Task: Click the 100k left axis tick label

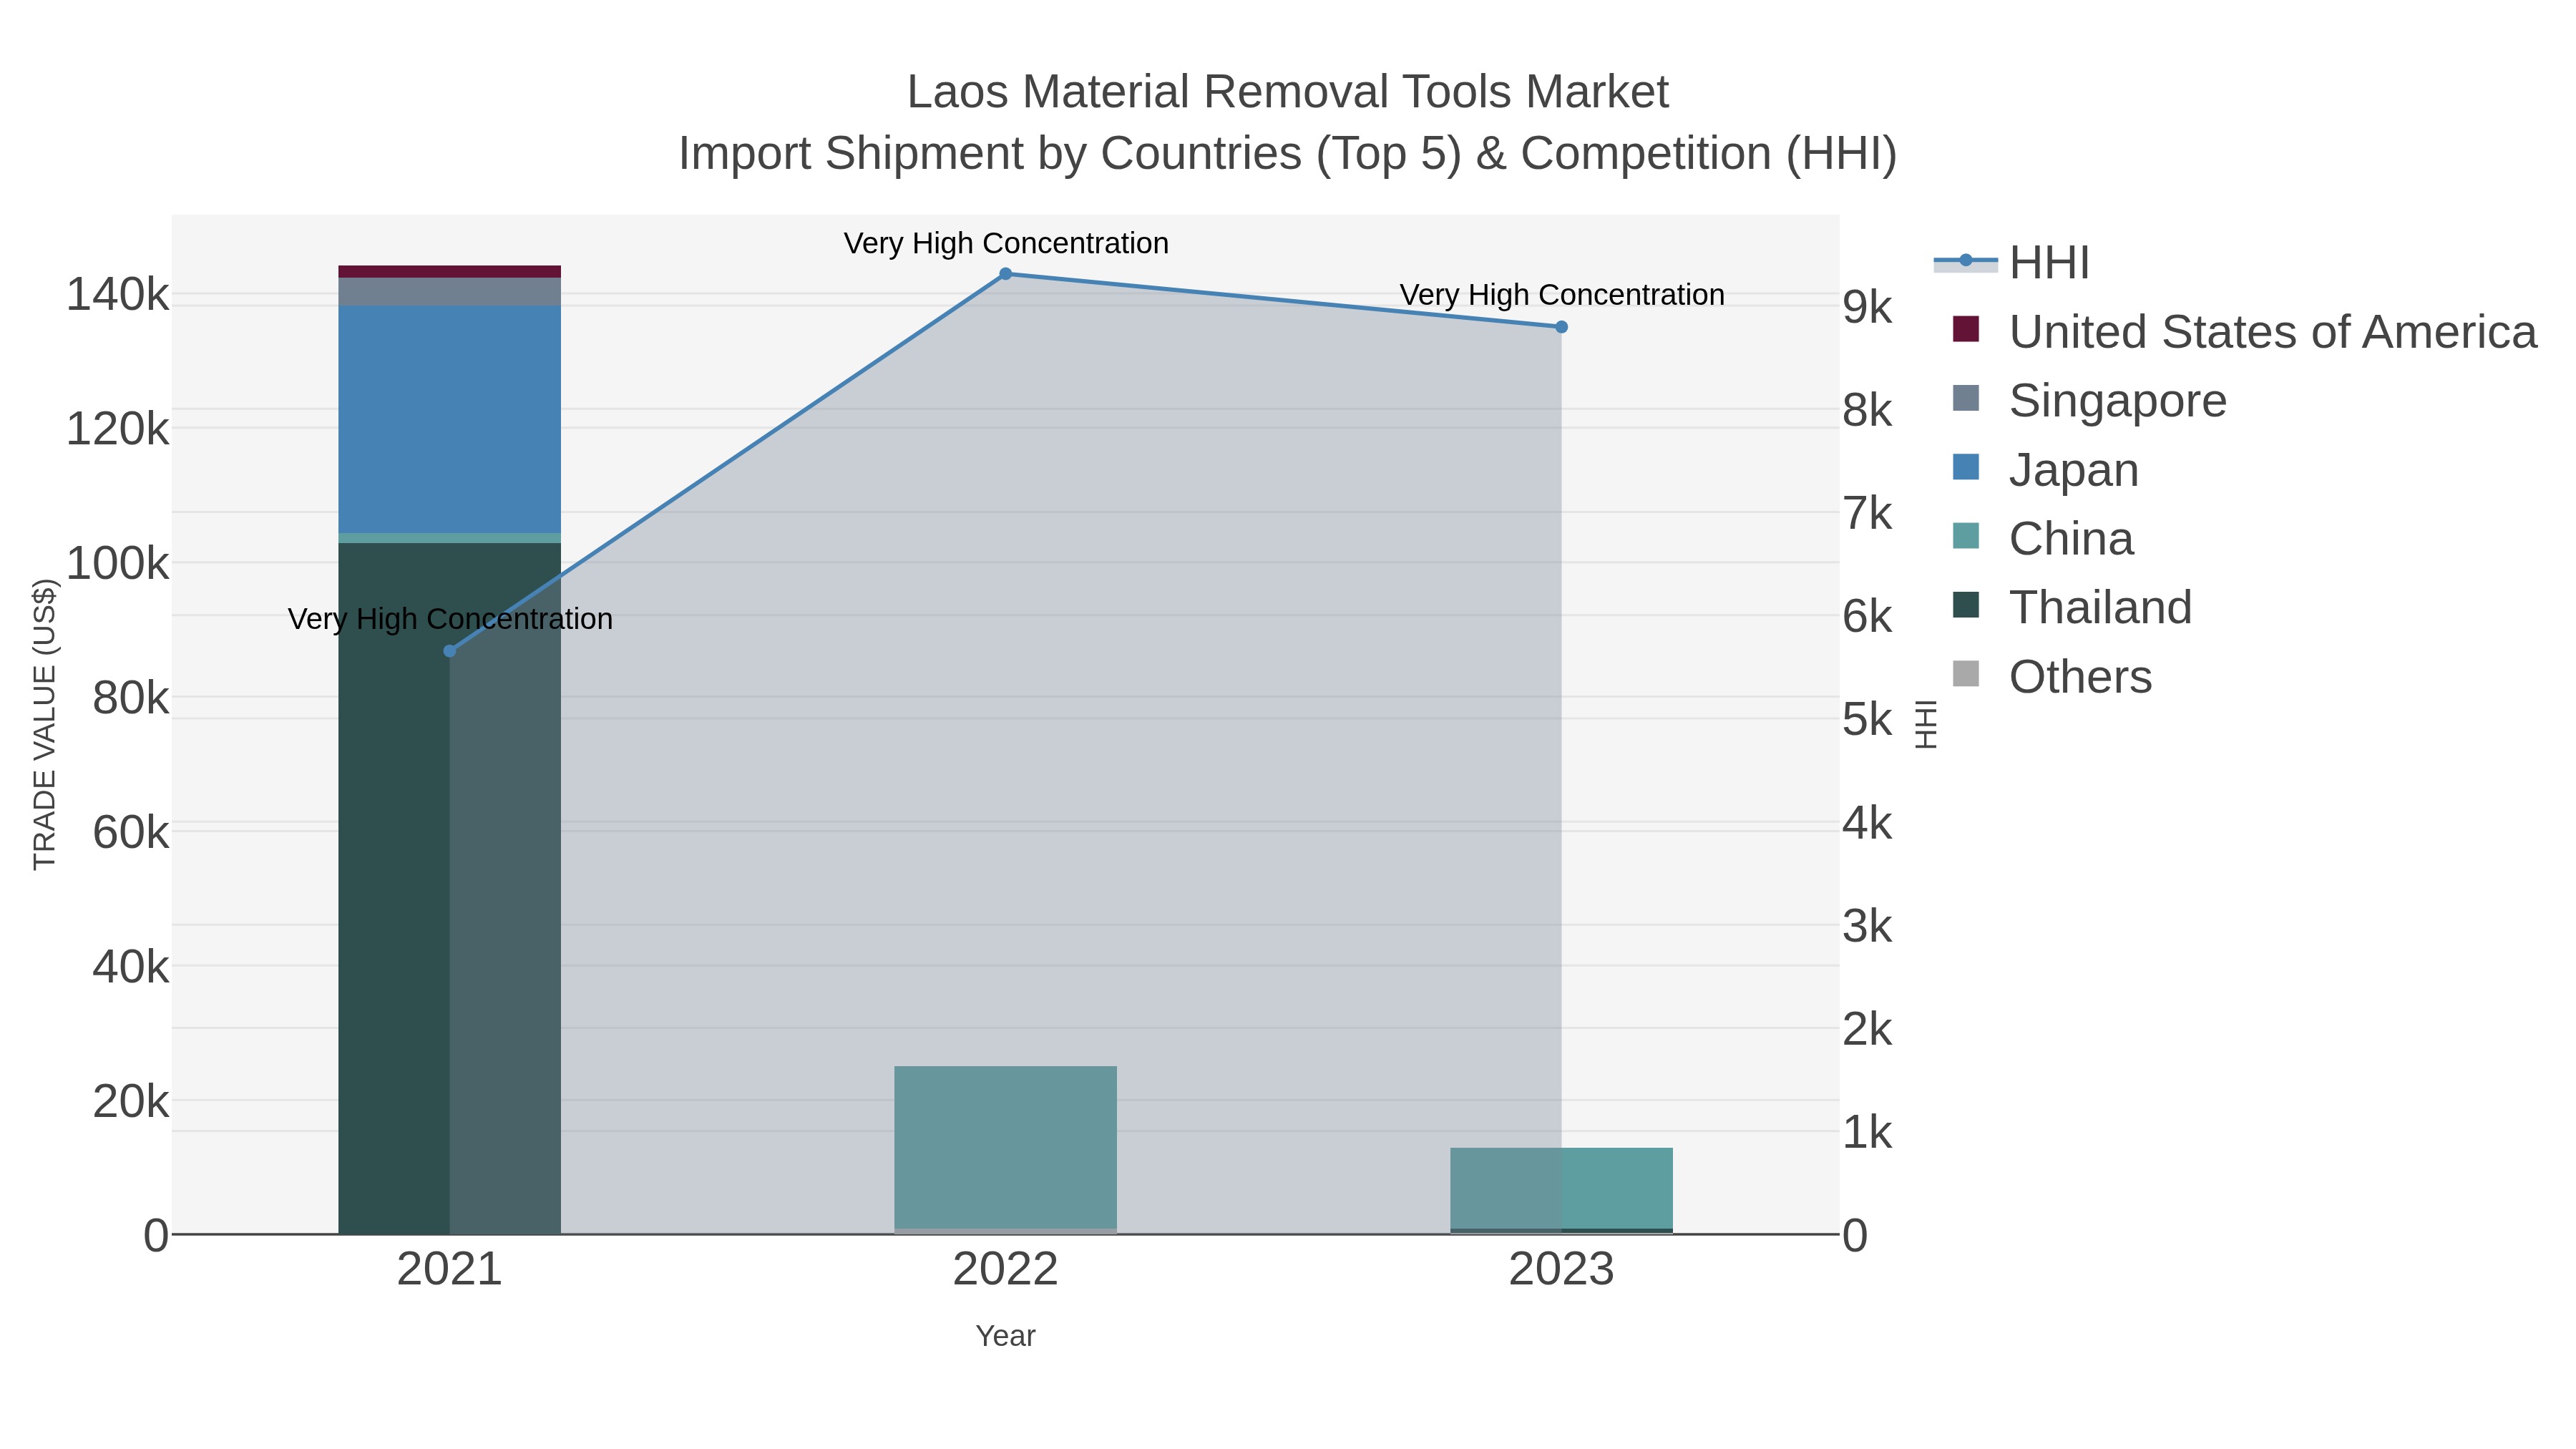Action: click(118, 564)
